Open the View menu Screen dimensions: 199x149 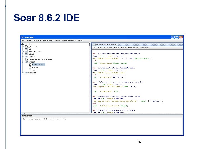tap(57, 40)
